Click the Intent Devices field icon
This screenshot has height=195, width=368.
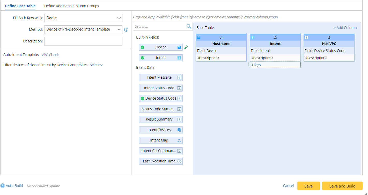pos(179,130)
